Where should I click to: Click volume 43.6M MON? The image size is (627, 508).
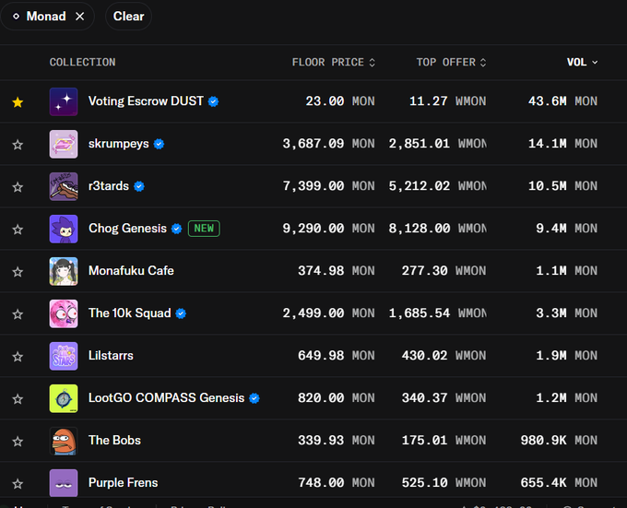point(563,101)
